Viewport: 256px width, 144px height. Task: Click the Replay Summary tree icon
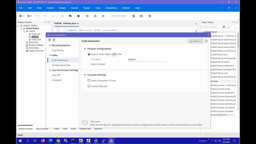pos(27,51)
